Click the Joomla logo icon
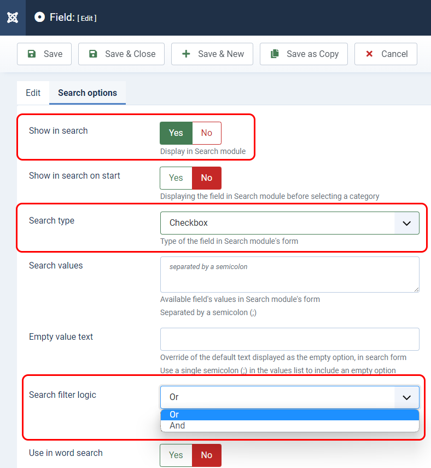431x468 pixels. 13,18
